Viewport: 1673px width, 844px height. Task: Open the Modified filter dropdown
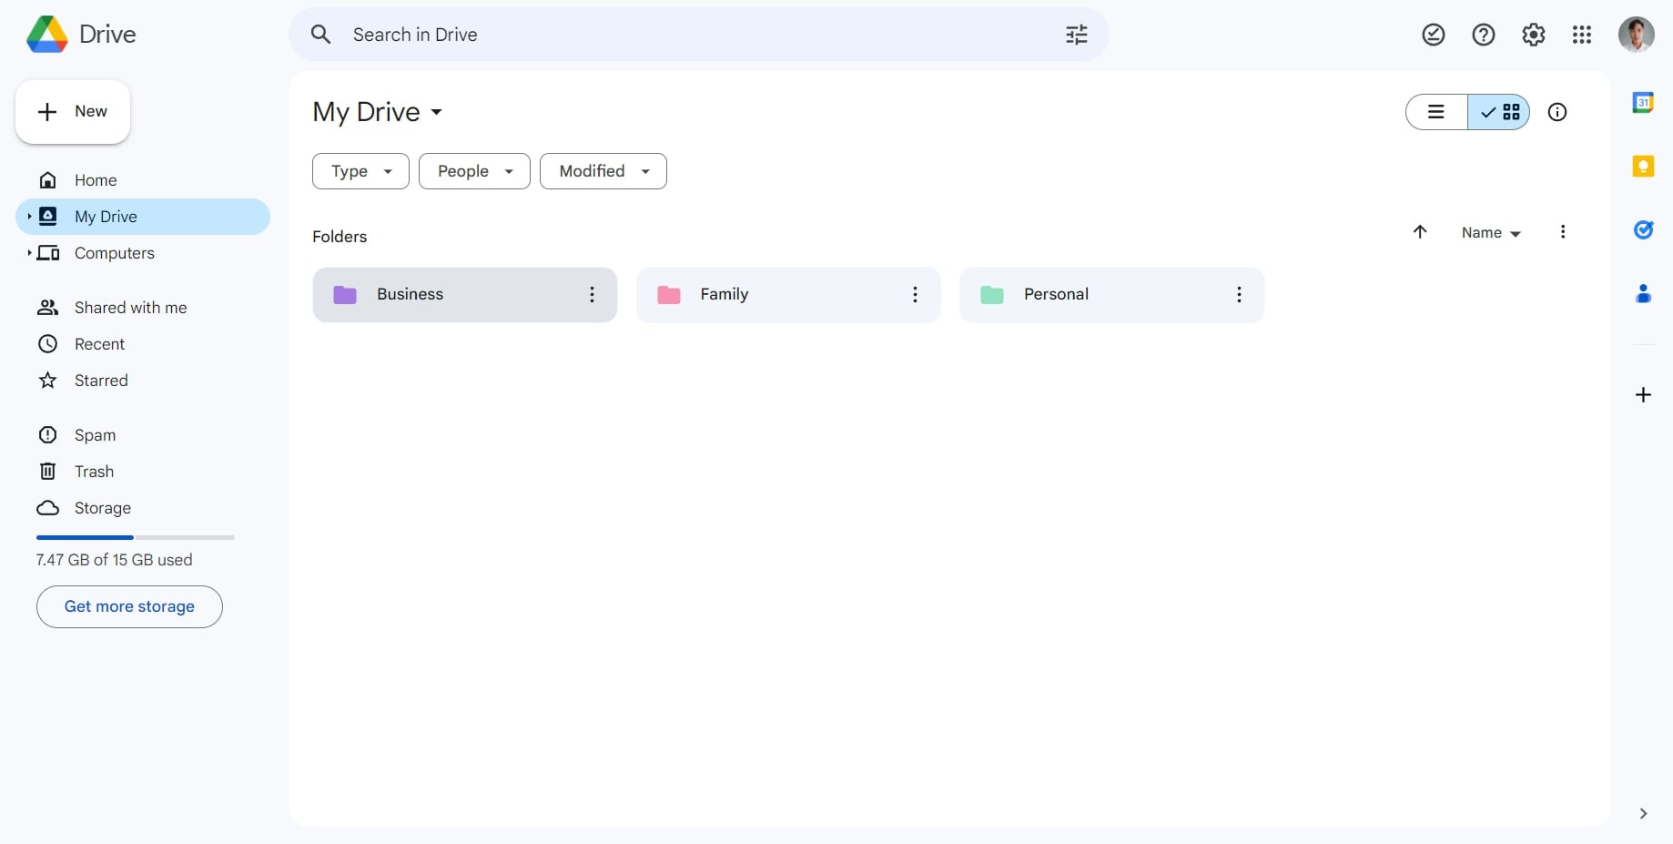tap(603, 171)
